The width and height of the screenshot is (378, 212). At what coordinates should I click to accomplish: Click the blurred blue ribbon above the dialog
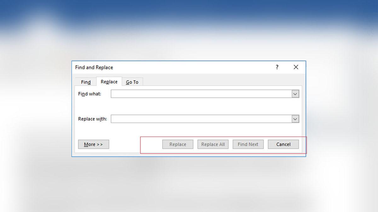click(189, 13)
